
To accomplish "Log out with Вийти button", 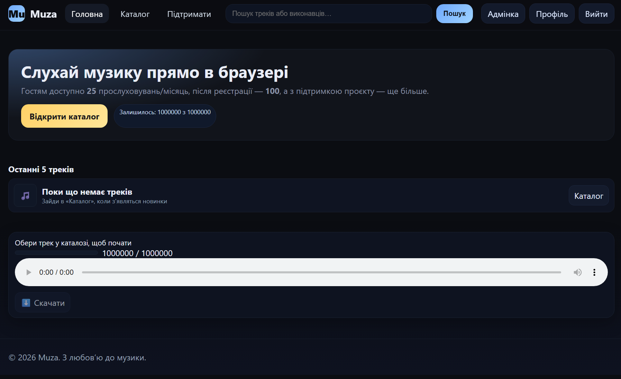I will [x=596, y=14].
